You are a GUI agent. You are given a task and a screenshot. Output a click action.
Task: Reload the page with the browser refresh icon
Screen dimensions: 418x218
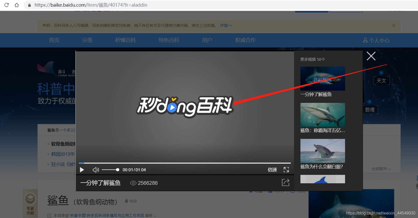(x=7, y=5)
